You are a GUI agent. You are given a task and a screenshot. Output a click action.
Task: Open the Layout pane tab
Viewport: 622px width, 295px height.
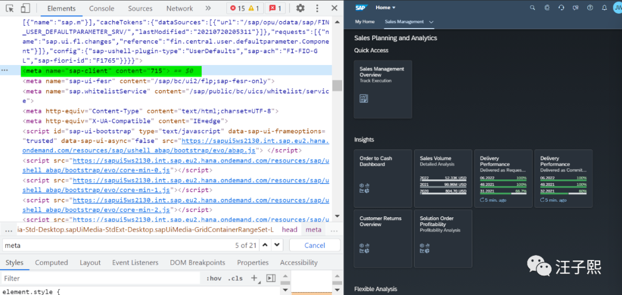tap(90, 263)
